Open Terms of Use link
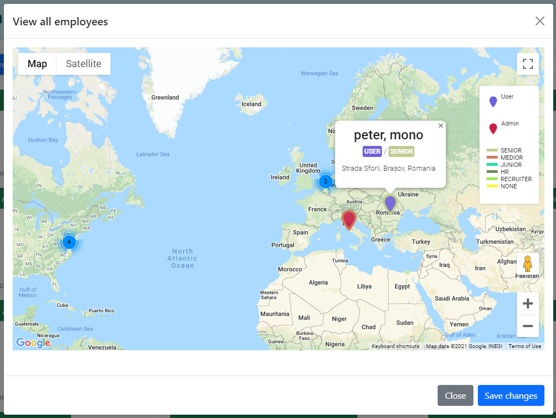This screenshot has width=556, height=418. pos(525,346)
